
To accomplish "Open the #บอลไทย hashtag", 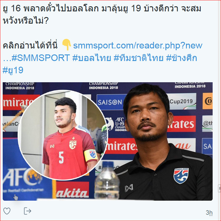I will [x=92, y=58].
